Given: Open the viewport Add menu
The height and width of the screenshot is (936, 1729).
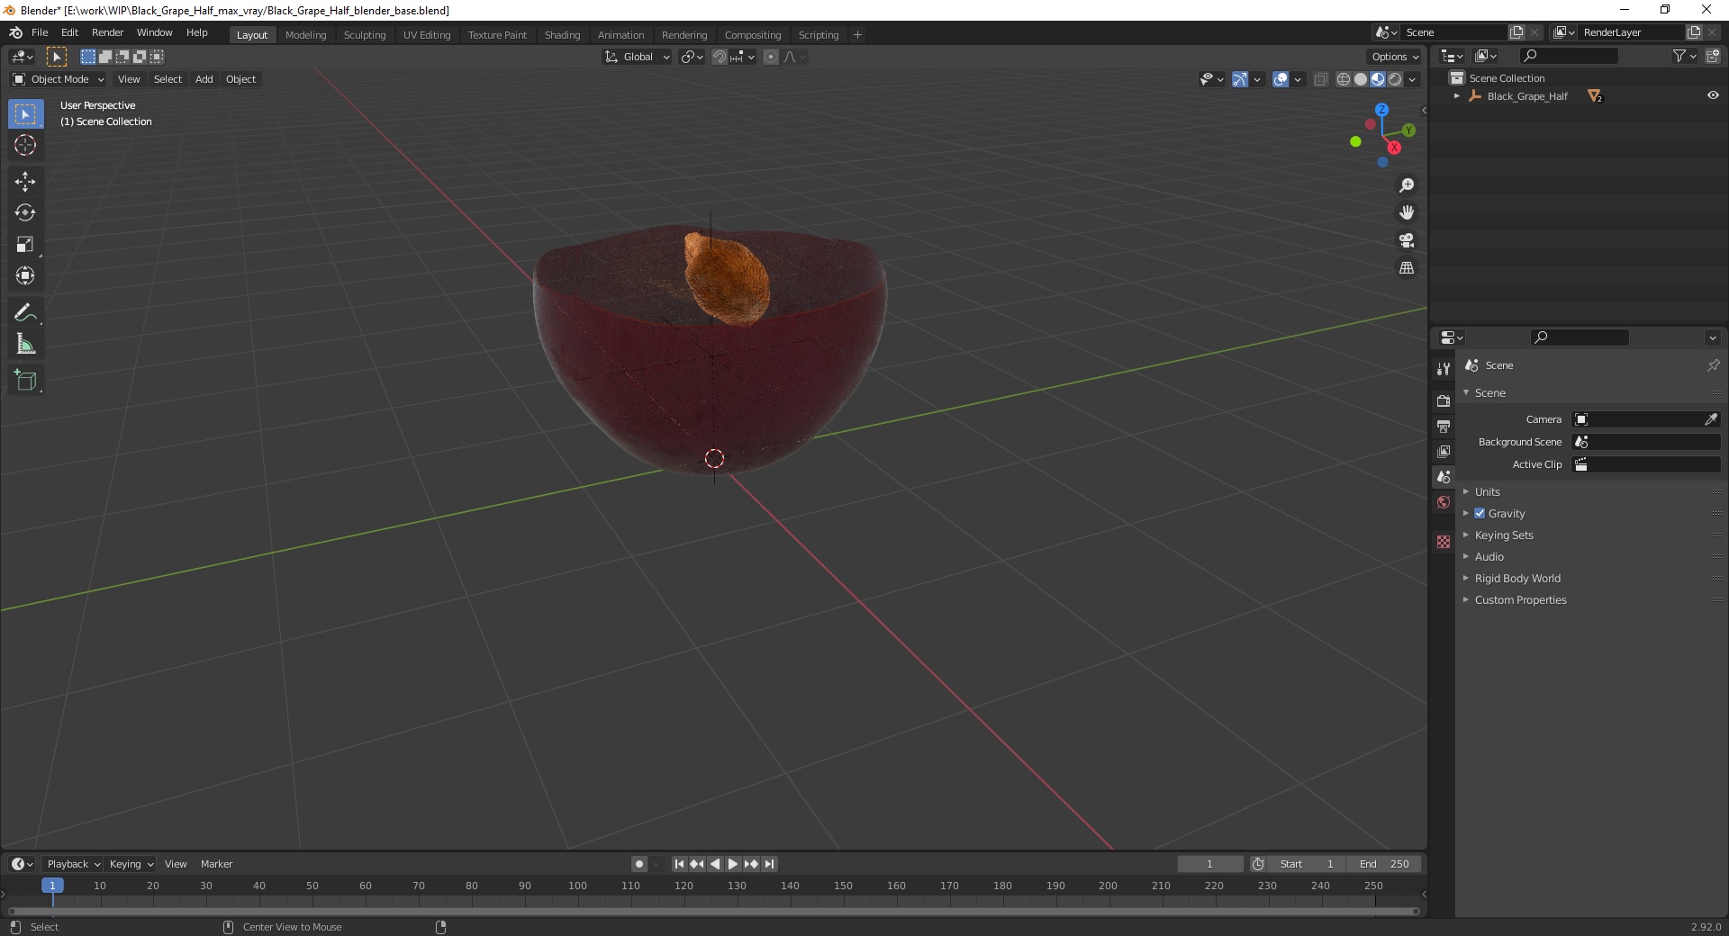Looking at the screenshot, I should tap(204, 79).
